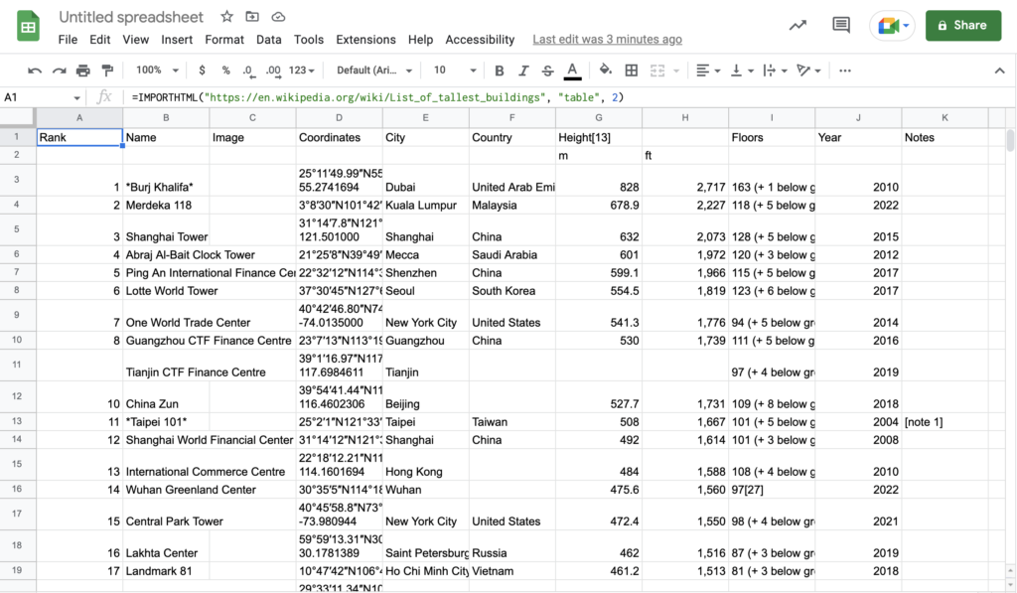Screen dimensions: 1017x593
Task: Check the cloud document status icon
Action: pyautogui.click(x=278, y=17)
